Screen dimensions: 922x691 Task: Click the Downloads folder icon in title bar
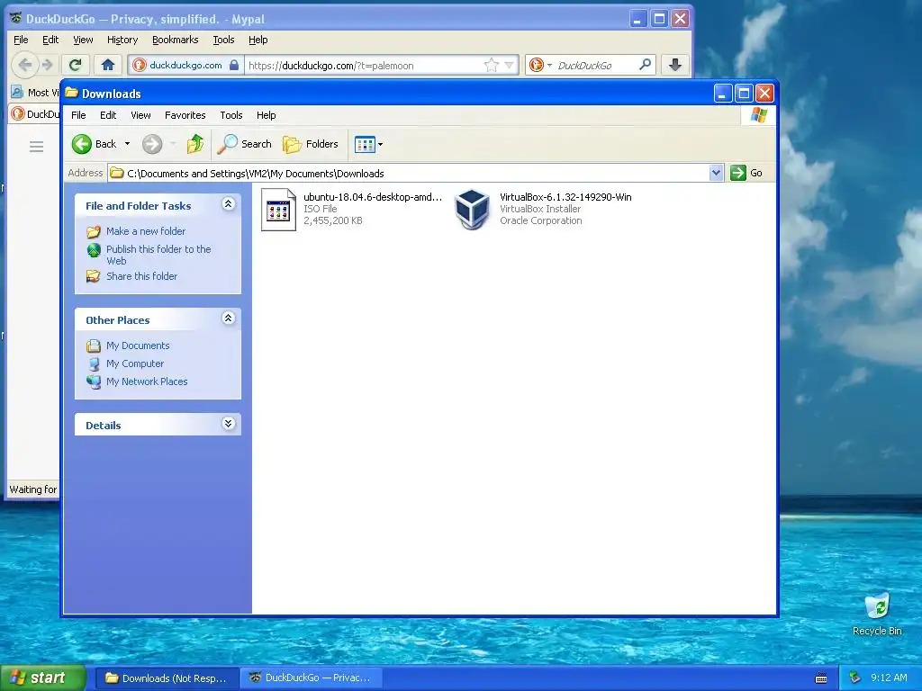click(x=72, y=93)
